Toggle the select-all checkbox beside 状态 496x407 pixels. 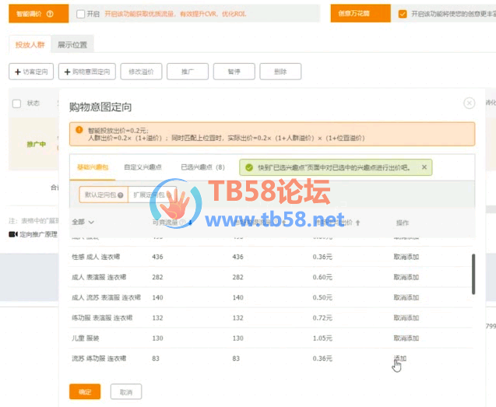tap(16, 103)
